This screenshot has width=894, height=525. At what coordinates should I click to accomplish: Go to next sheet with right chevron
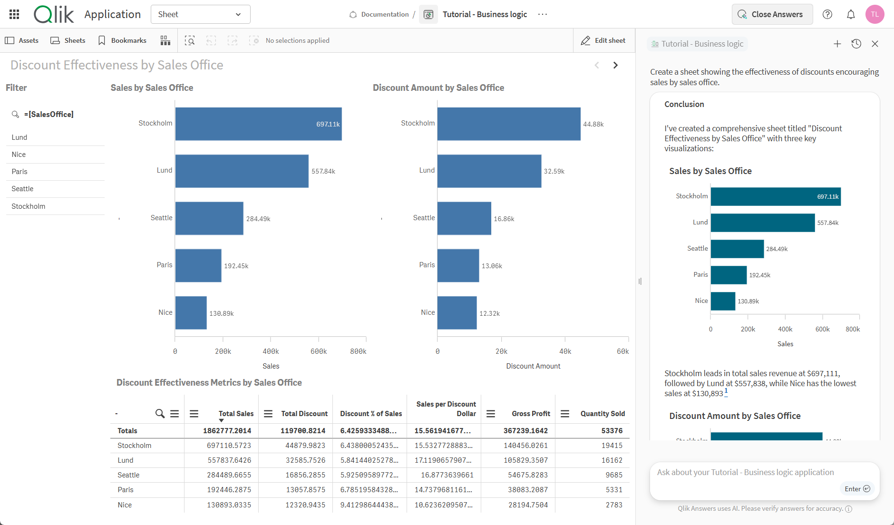point(615,65)
